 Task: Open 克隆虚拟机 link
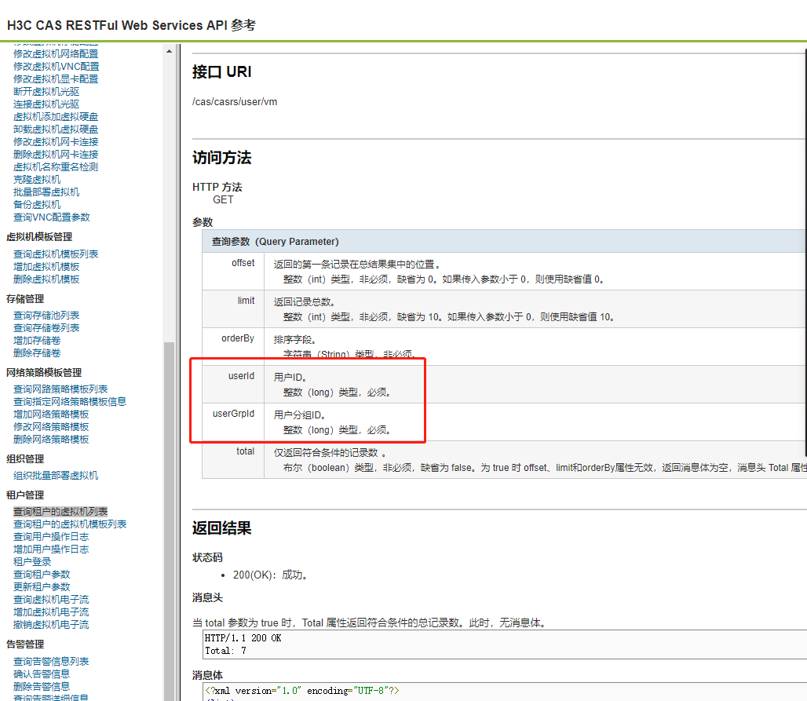pos(37,180)
